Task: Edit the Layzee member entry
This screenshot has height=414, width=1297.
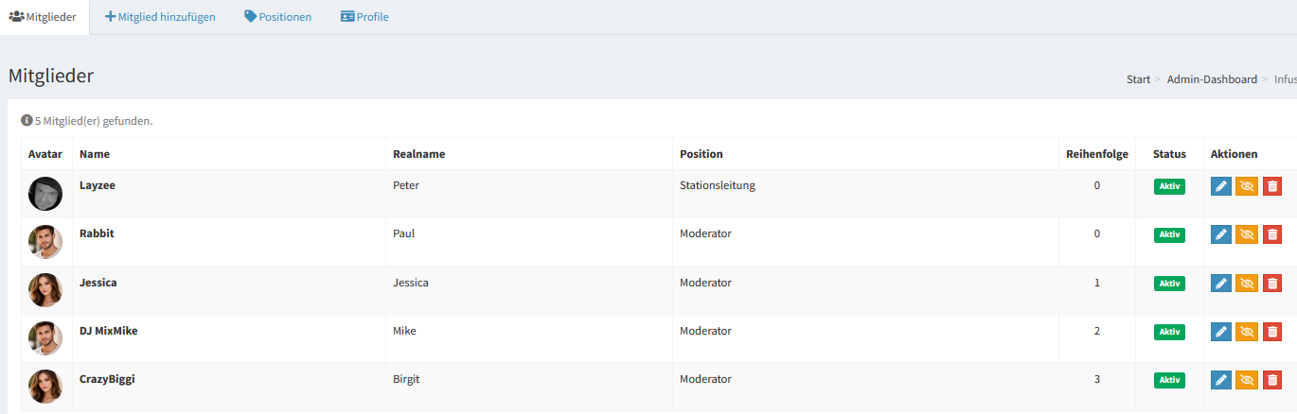Action: pyautogui.click(x=1221, y=186)
